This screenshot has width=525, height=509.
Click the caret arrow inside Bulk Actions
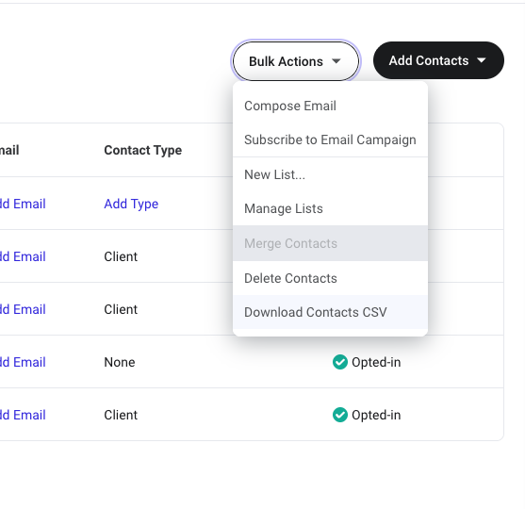click(x=336, y=61)
